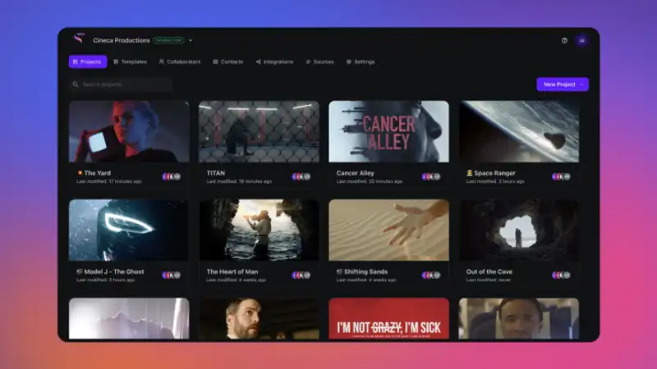Go to the Sources tab

319,61
